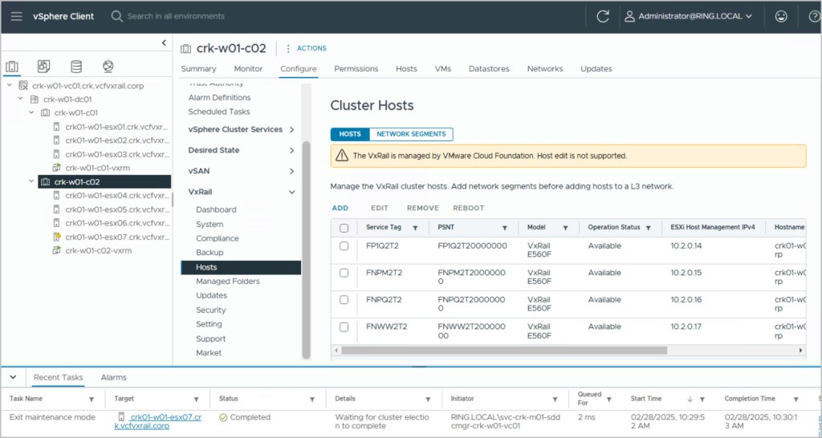822x438 pixels.
Task: Collapse the VxRail section in Configure menu
Action: click(x=291, y=193)
